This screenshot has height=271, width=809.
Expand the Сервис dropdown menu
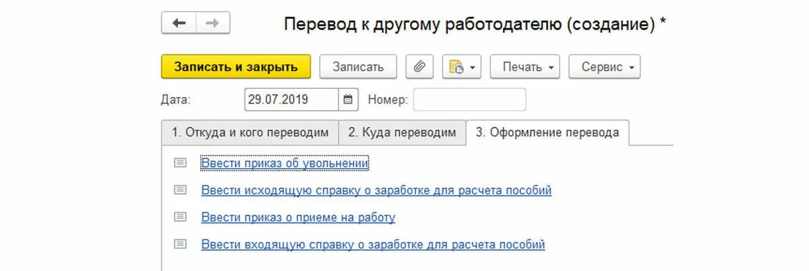click(604, 67)
